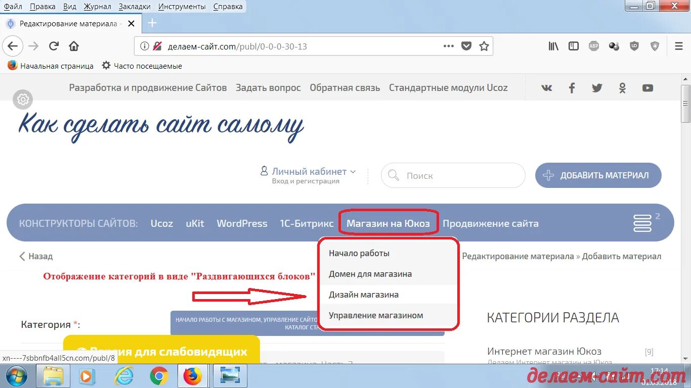Image resolution: width=691 pixels, height=388 pixels.
Task: Launch Internet Explorer from taskbar
Action: pos(123,376)
